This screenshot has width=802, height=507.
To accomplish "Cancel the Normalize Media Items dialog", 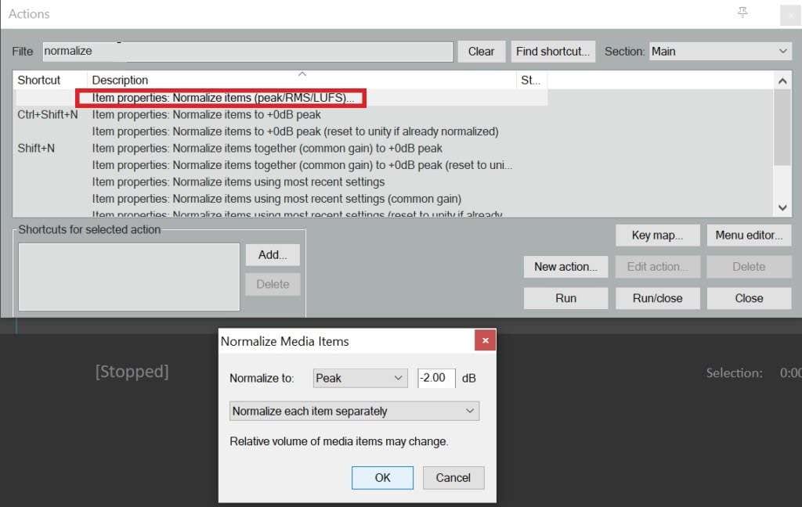I will [x=453, y=477].
